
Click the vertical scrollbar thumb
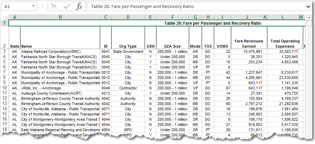point(309,23)
